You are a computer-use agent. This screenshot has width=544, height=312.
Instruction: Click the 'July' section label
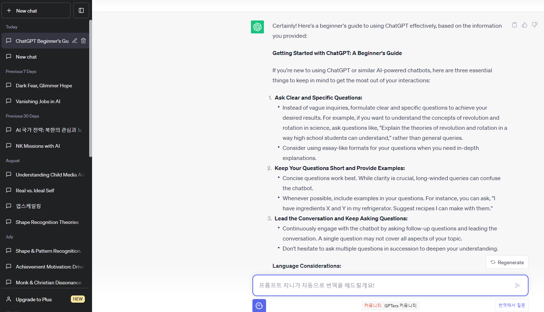(9, 237)
